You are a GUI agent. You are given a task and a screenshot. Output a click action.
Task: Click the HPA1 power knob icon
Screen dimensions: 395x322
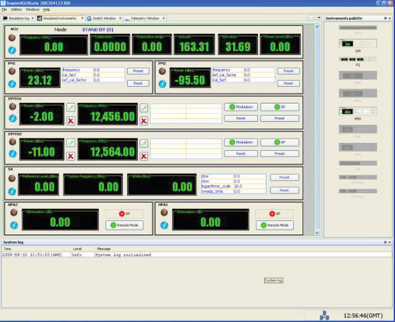pyautogui.click(x=164, y=212)
